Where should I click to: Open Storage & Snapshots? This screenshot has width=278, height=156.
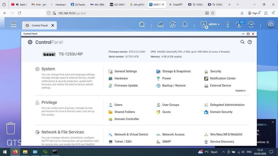(176, 71)
